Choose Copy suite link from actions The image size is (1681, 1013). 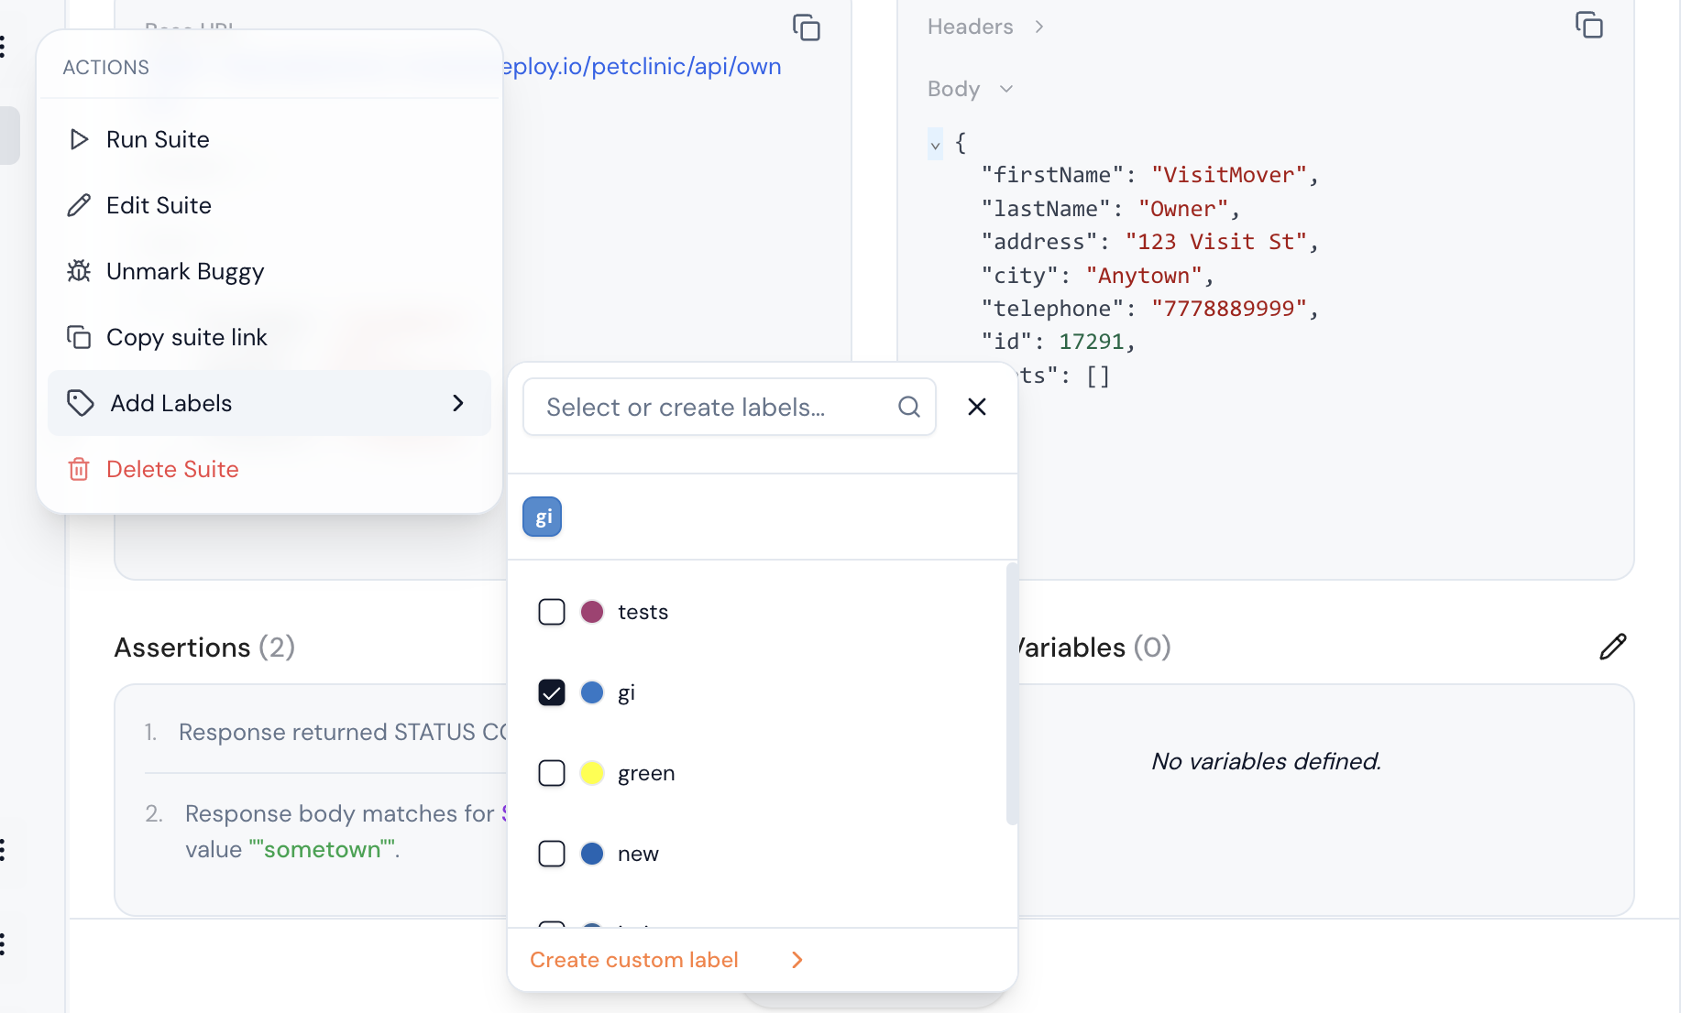[186, 337]
